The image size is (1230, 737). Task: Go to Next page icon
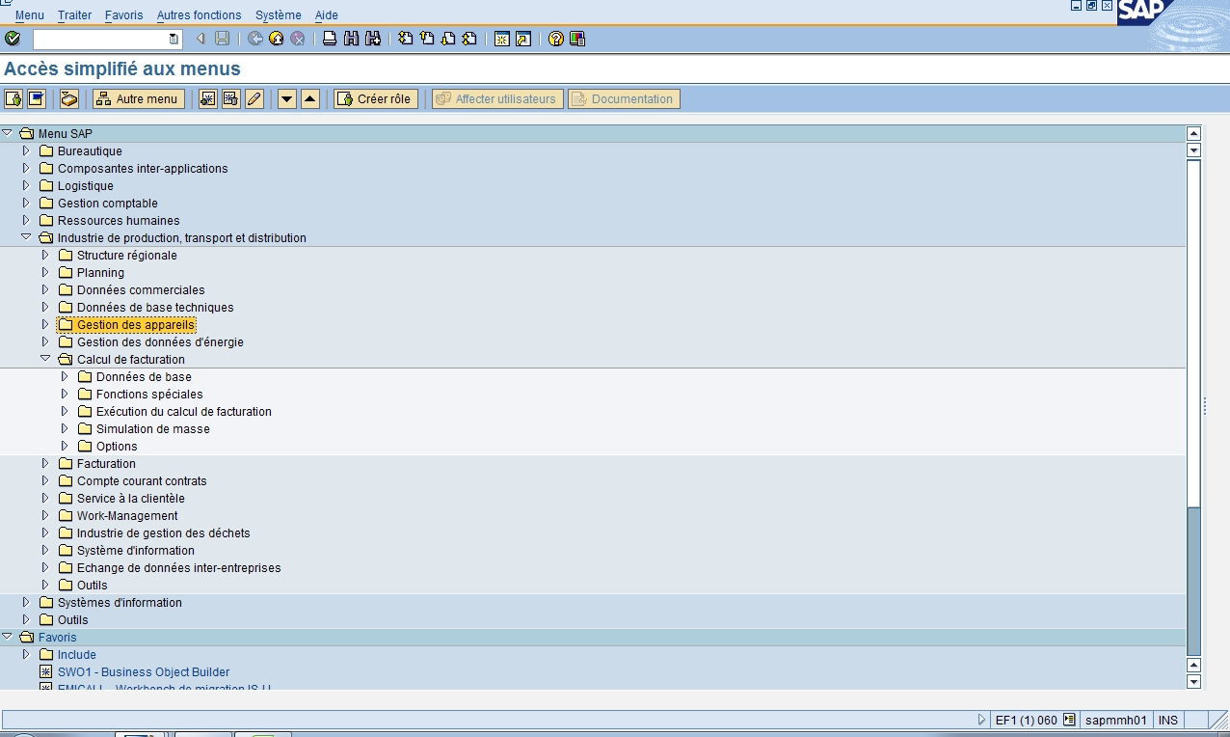448,39
